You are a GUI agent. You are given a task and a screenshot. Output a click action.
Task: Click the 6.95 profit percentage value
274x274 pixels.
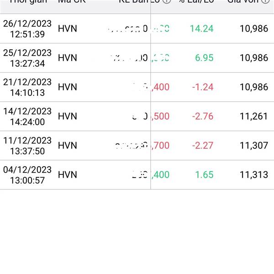click(204, 58)
